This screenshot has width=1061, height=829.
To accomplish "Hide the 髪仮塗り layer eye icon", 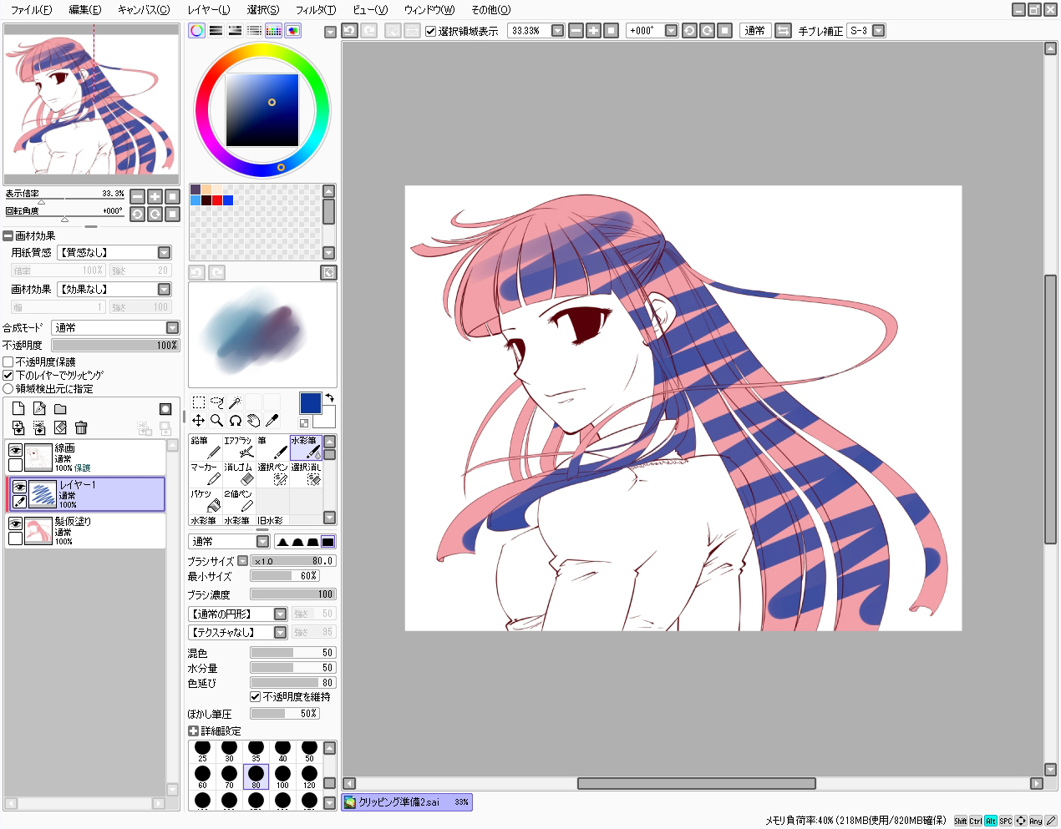I will tap(15, 523).
